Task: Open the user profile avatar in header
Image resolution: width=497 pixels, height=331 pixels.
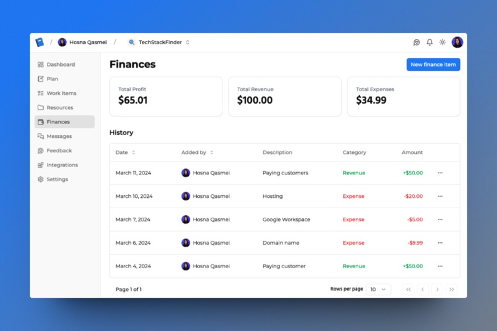Action: tap(458, 42)
